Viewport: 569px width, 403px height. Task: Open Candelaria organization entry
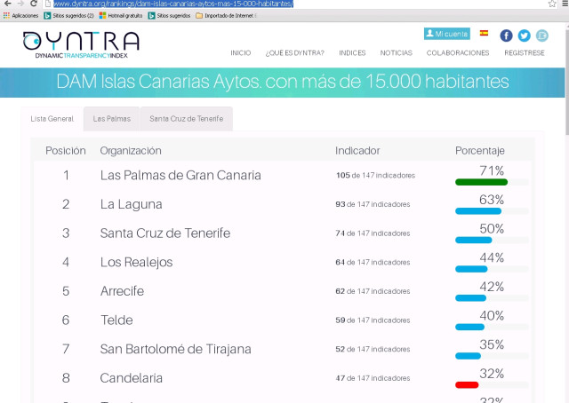point(131,378)
